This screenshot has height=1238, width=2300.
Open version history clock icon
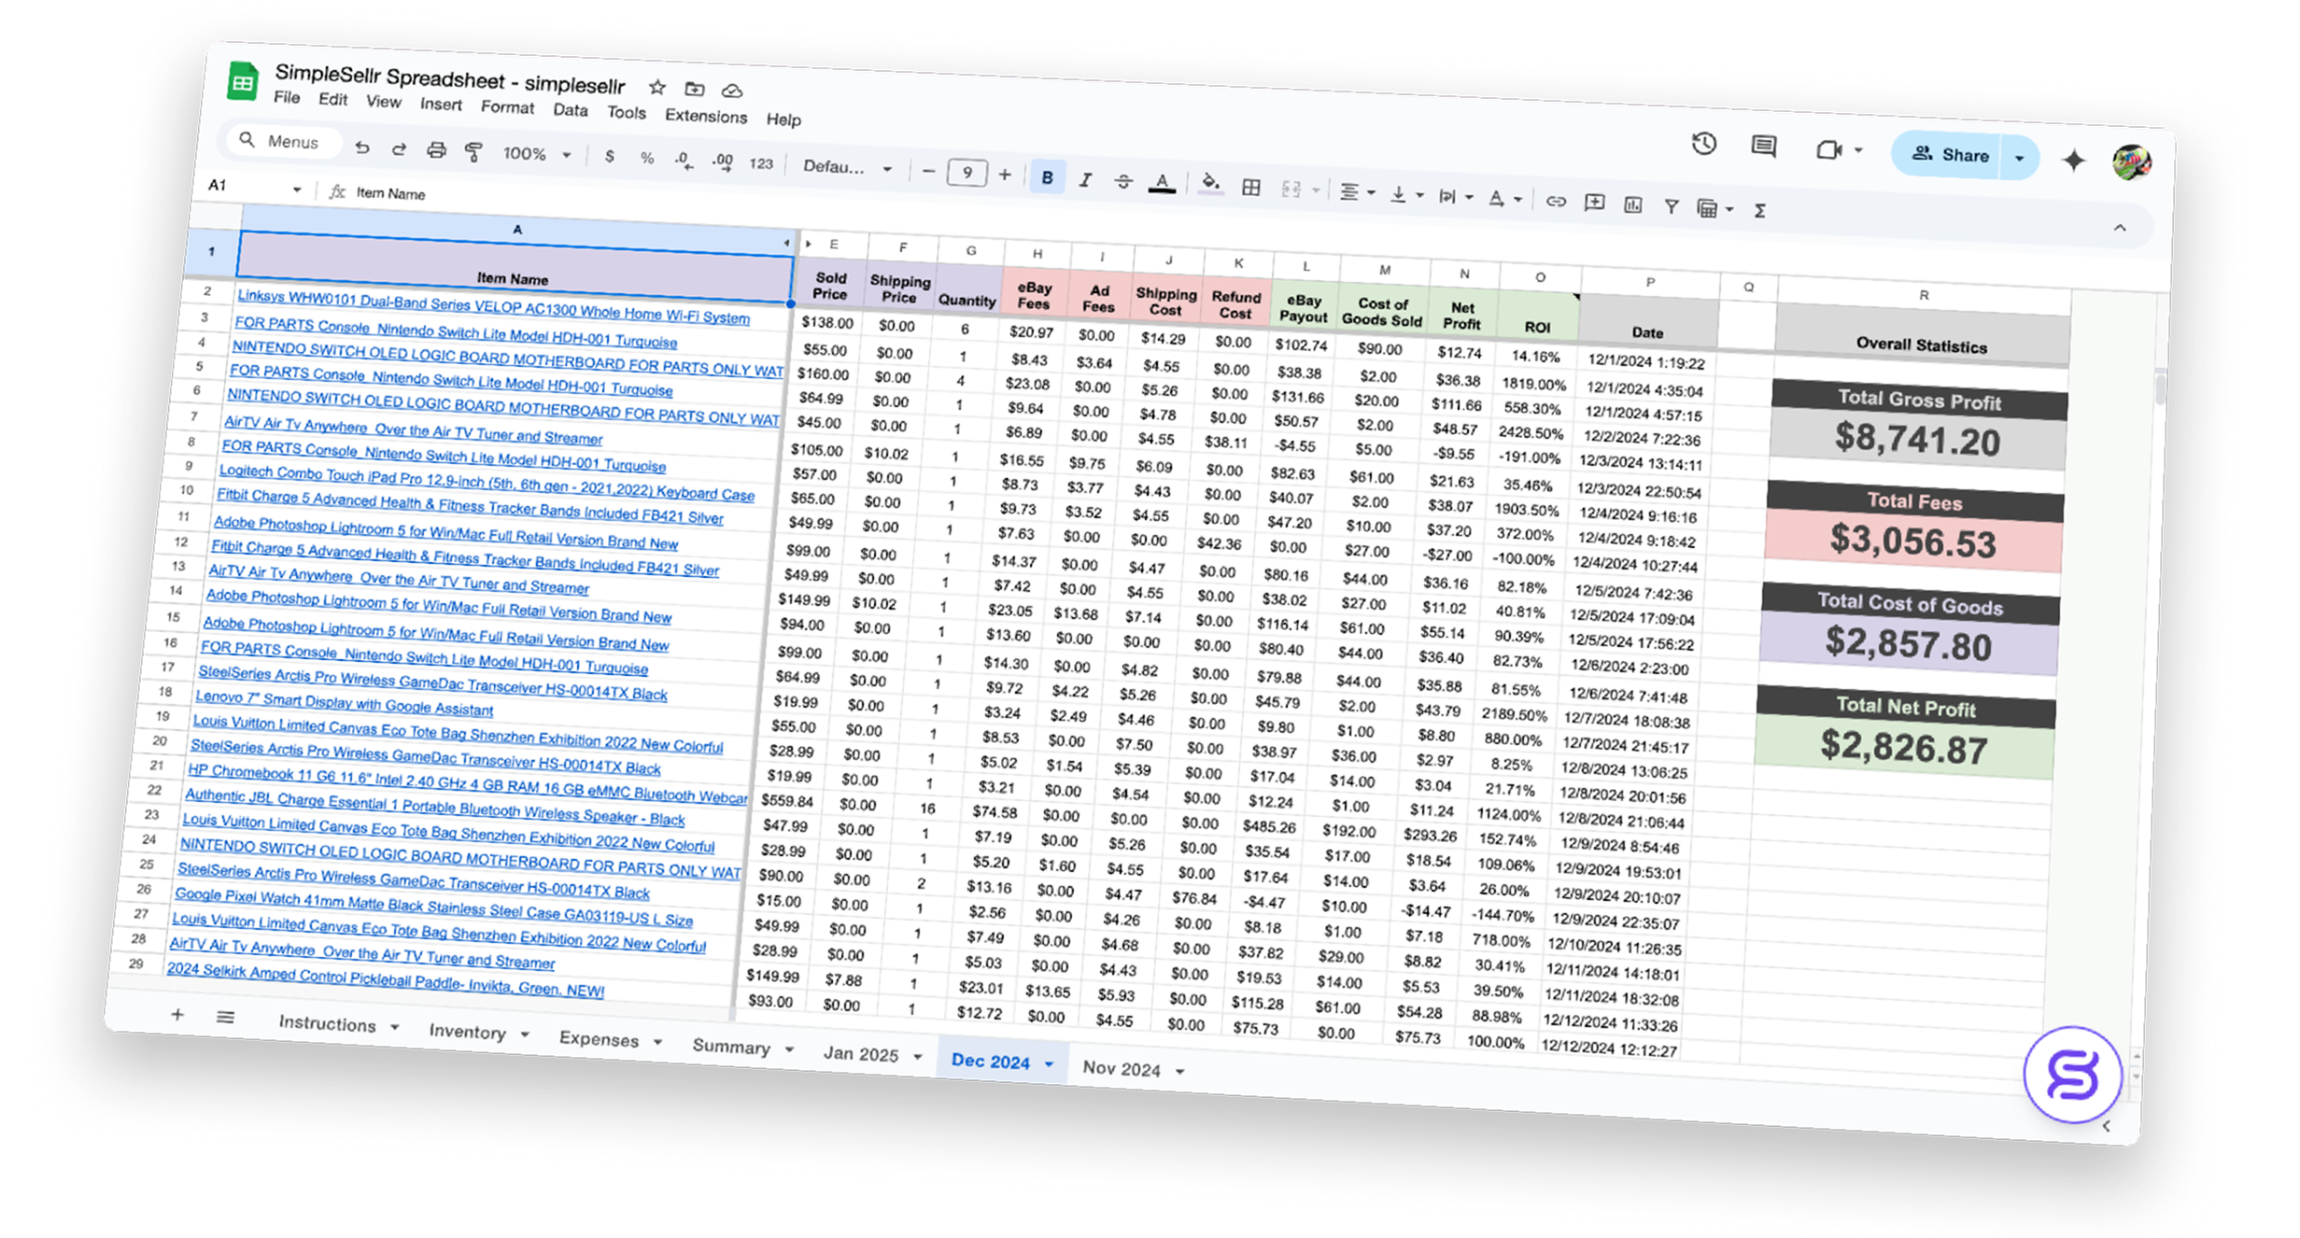(x=1704, y=144)
